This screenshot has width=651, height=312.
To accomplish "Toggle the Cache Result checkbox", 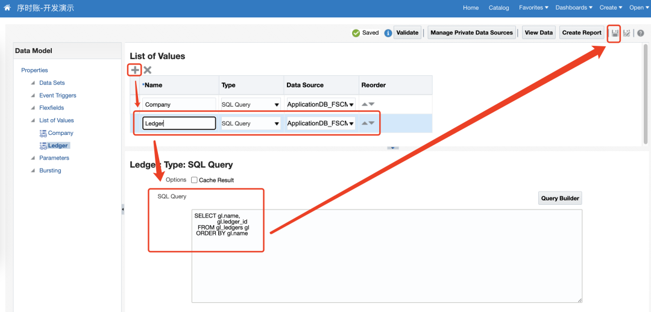I will point(194,180).
